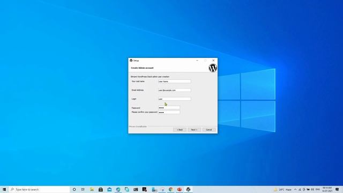Viewport: 343px width, 193px height.
Task: Open Cortana from the taskbar
Action: click(x=74, y=189)
